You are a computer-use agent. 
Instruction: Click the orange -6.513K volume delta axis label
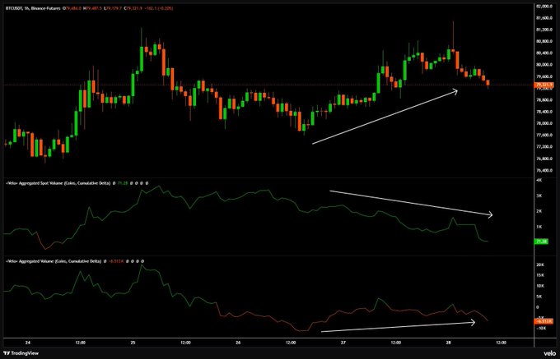[543, 321]
